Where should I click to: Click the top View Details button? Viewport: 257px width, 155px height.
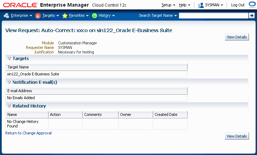(237, 37)
